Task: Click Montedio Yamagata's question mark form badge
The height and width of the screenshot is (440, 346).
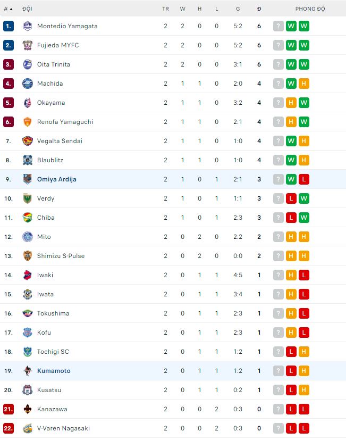Action: point(279,26)
